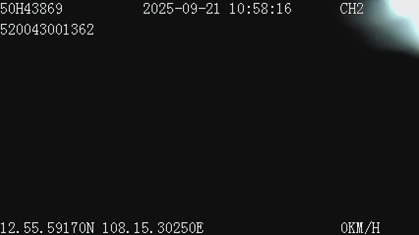Select the minutes value 58 in the timestamp
419x235 pixels.
pyautogui.click(x=260, y=8)
